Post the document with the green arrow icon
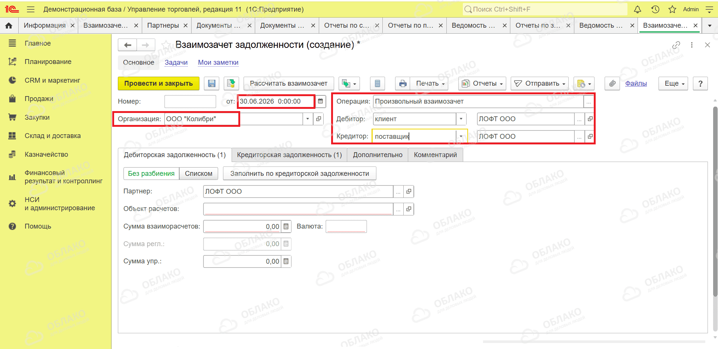718x349 pixels. pos(231,83)
